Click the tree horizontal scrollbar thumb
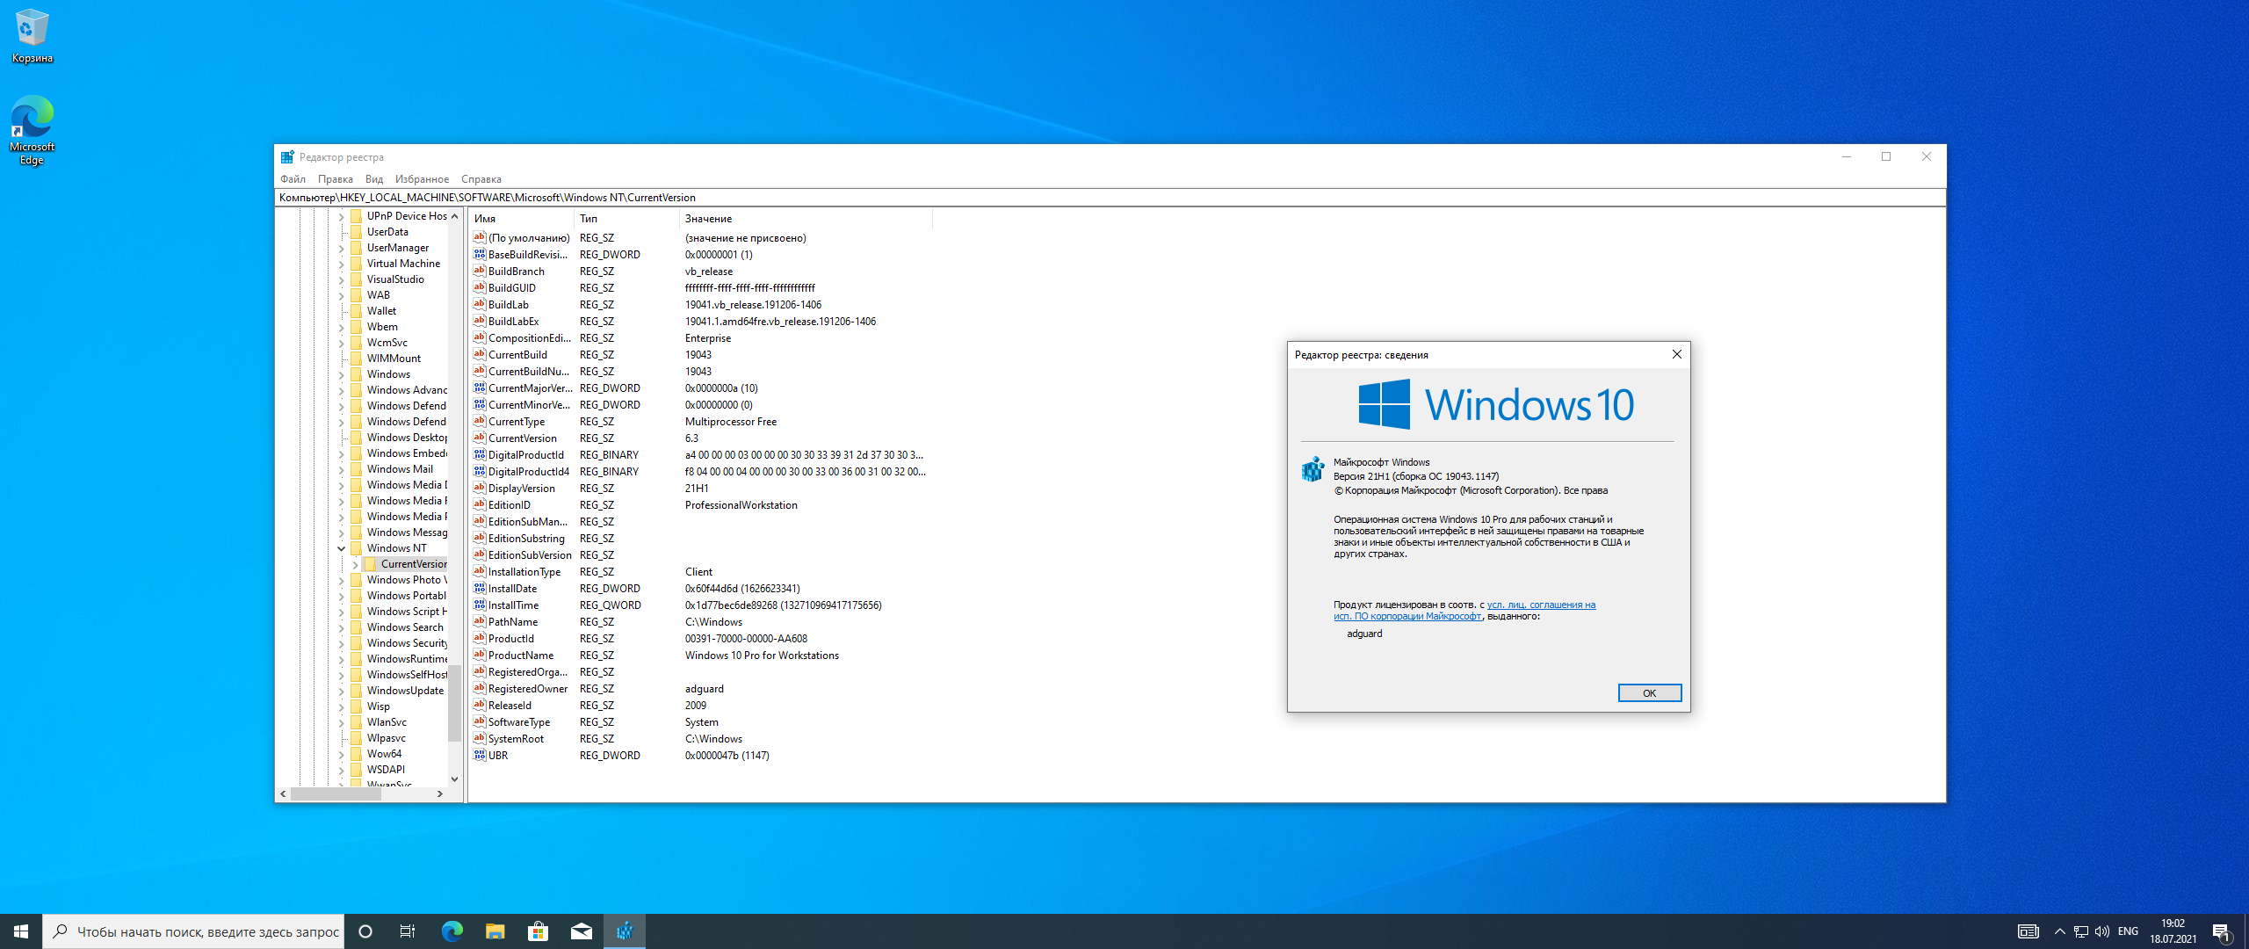2249x949 pixels. 336,793
